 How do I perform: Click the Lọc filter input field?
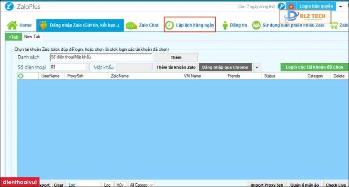pyautogui.click(x=89, y=185)
